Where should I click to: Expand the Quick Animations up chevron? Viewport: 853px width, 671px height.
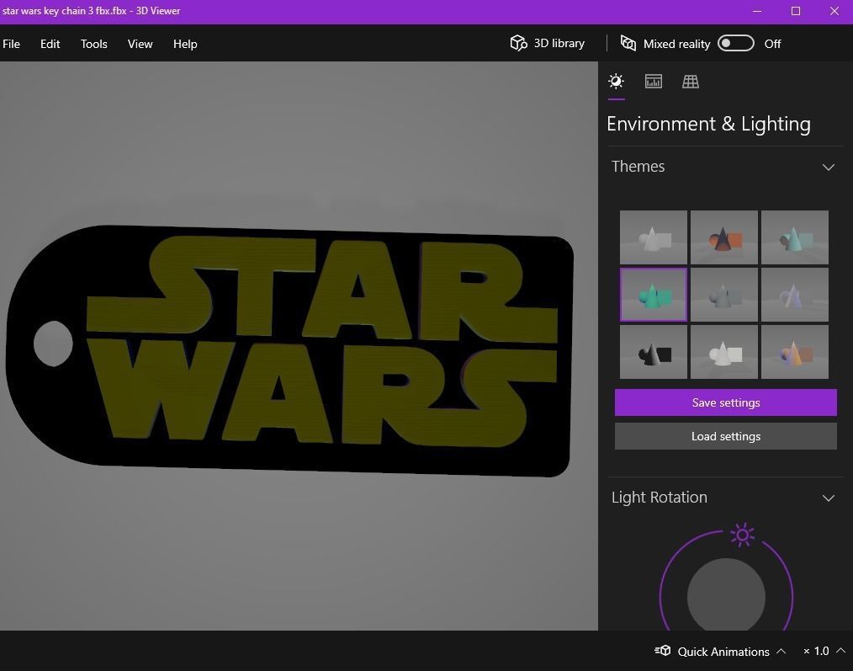pyautogui.click(x=781, y=651)
